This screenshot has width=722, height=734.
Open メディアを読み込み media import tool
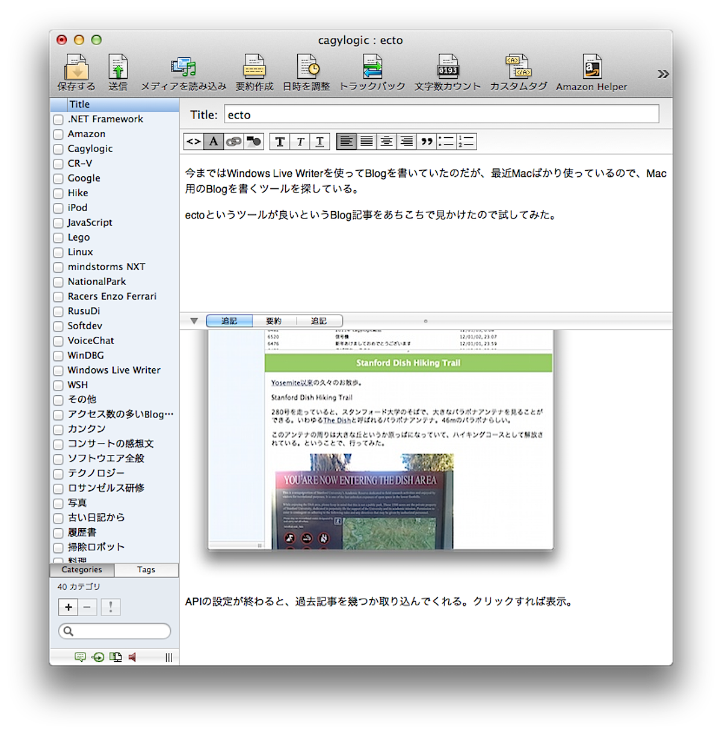(183, 68)
